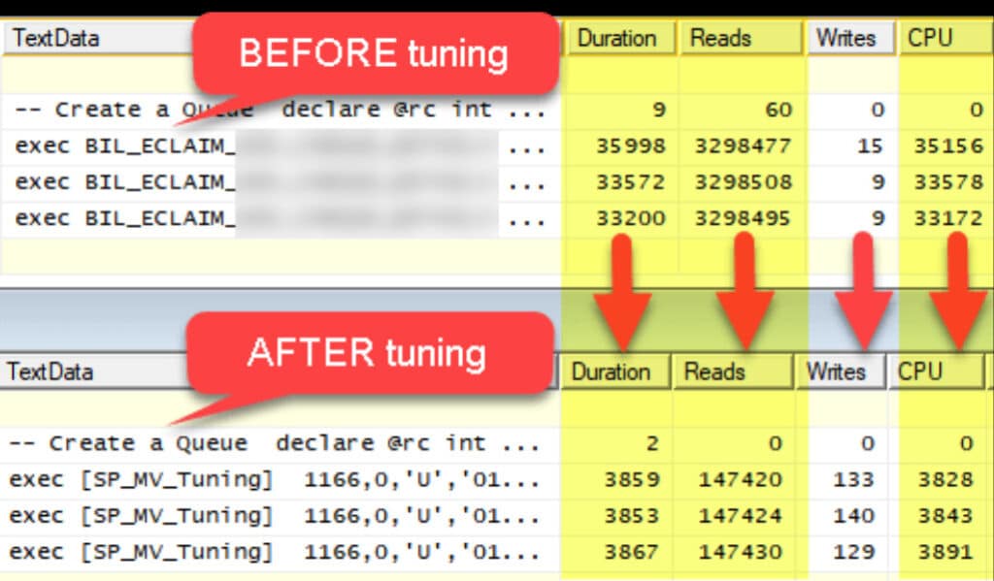Click Reads value 147420
The width and height of the screenshot is (994, 581).
(740, 479)
